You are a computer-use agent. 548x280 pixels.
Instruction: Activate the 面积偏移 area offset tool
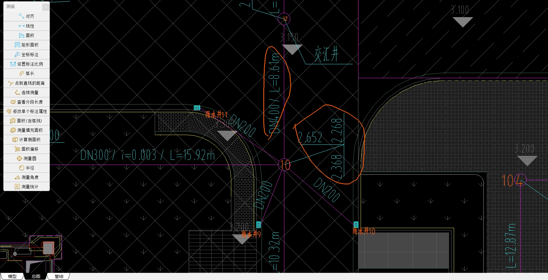pos(27,149)
